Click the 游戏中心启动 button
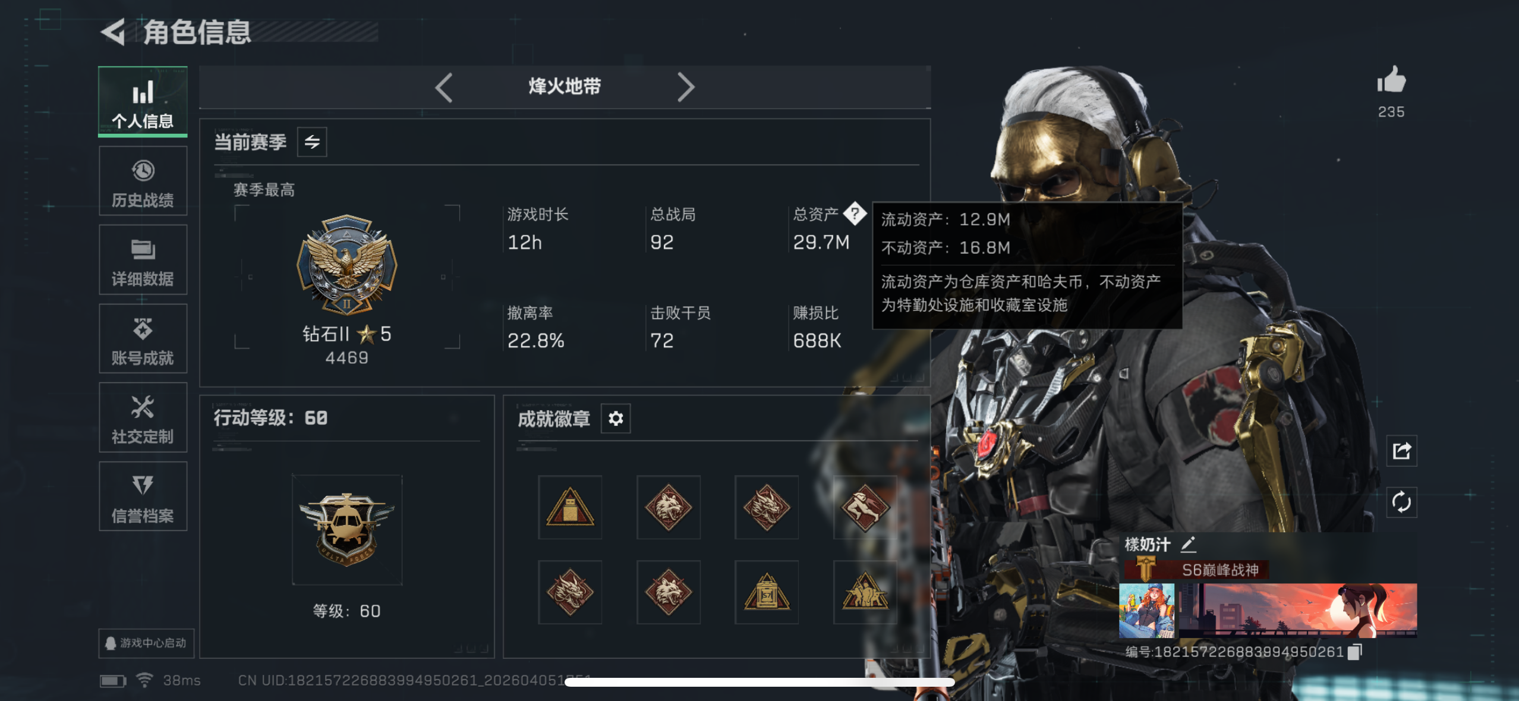Viewport: 1519px width, 701px height. point(146,643)
